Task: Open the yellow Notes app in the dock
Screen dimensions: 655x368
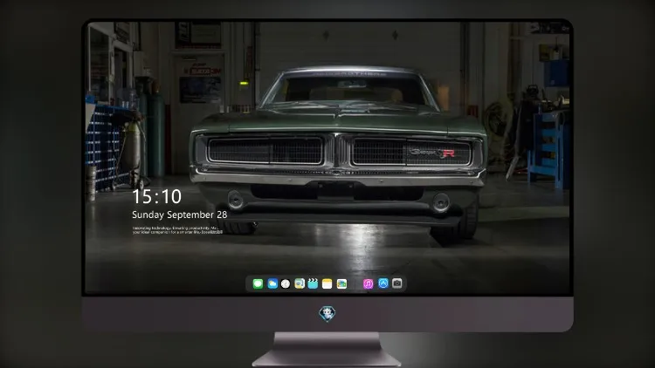Action: click(x=327, y=284)
